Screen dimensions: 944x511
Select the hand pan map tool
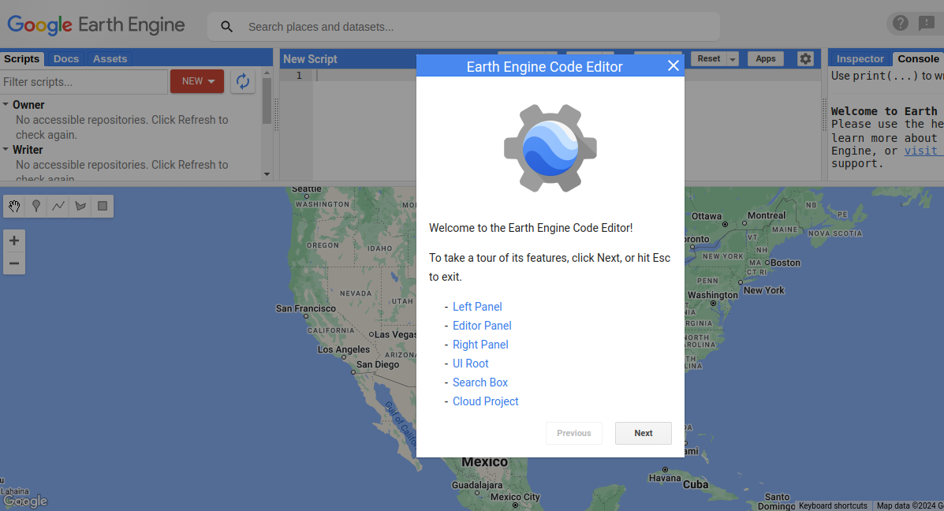coord(14,207)
